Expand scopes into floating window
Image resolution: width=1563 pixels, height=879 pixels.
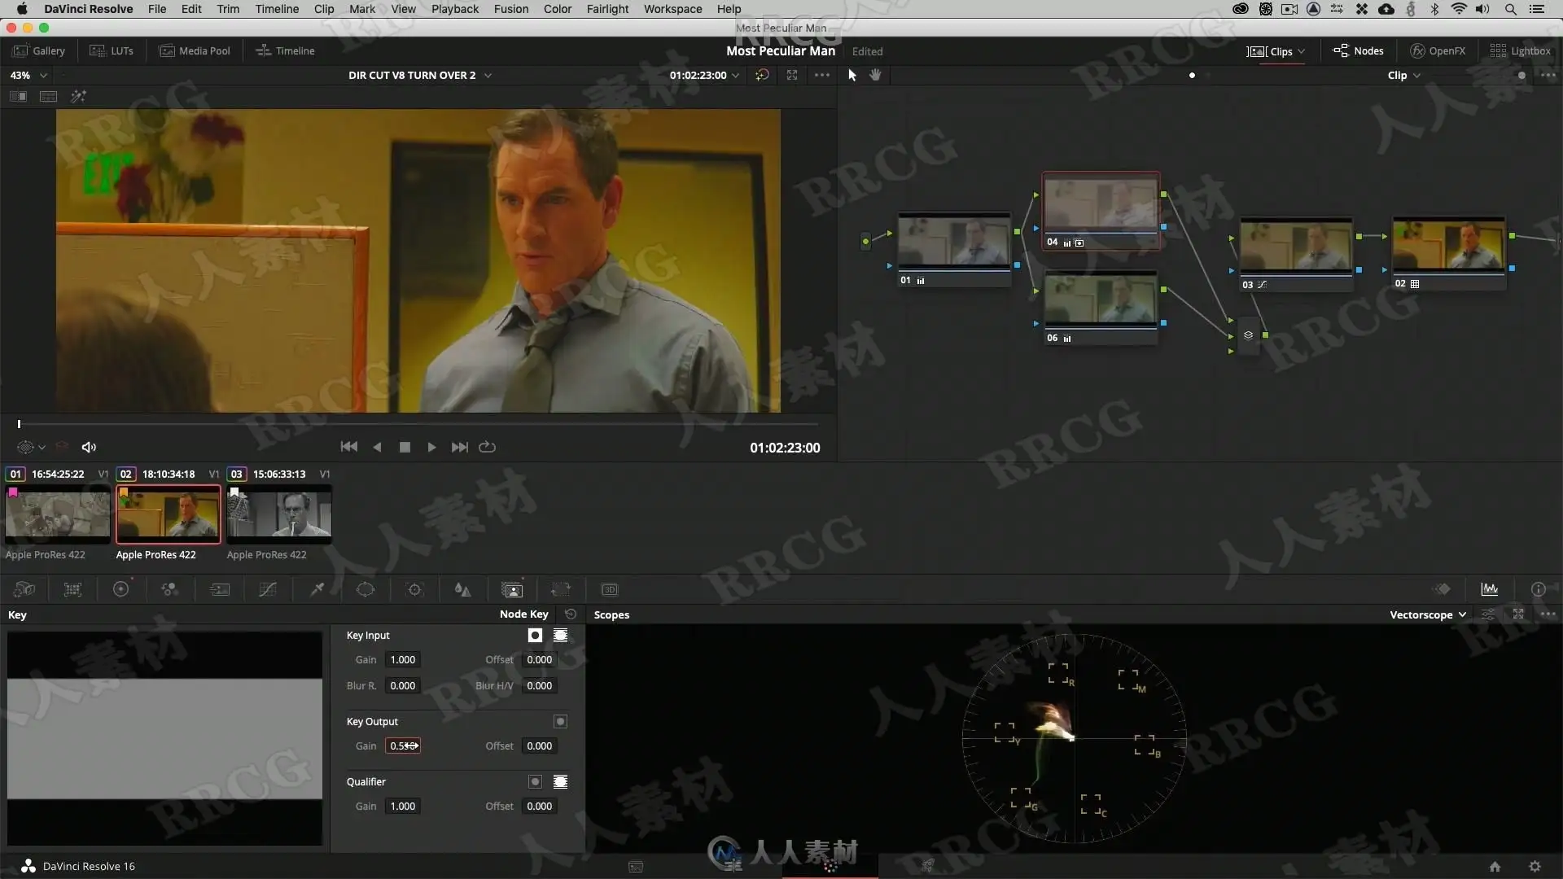tap(1518, 614)
